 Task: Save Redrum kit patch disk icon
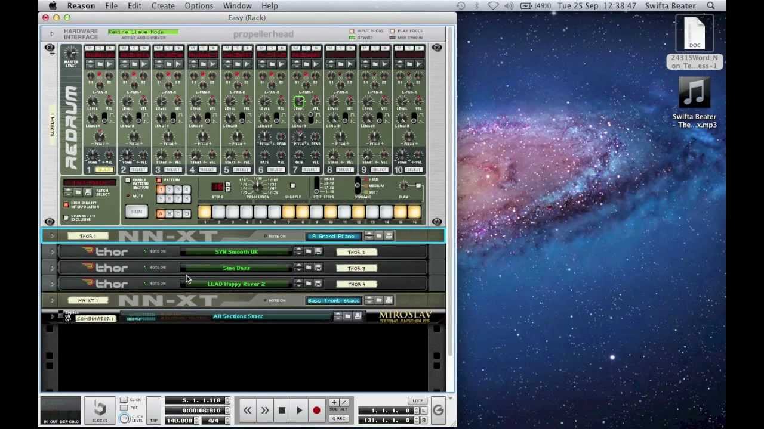point(88,192)
